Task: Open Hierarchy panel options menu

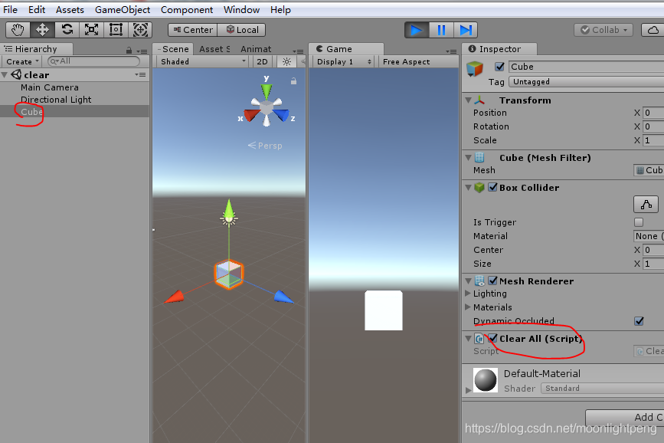Action: pos(142,51)
